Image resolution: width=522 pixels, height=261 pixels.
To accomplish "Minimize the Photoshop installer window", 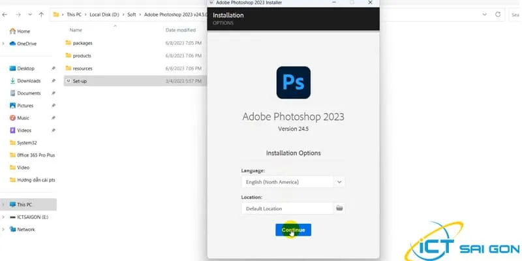I will (334, 3).
